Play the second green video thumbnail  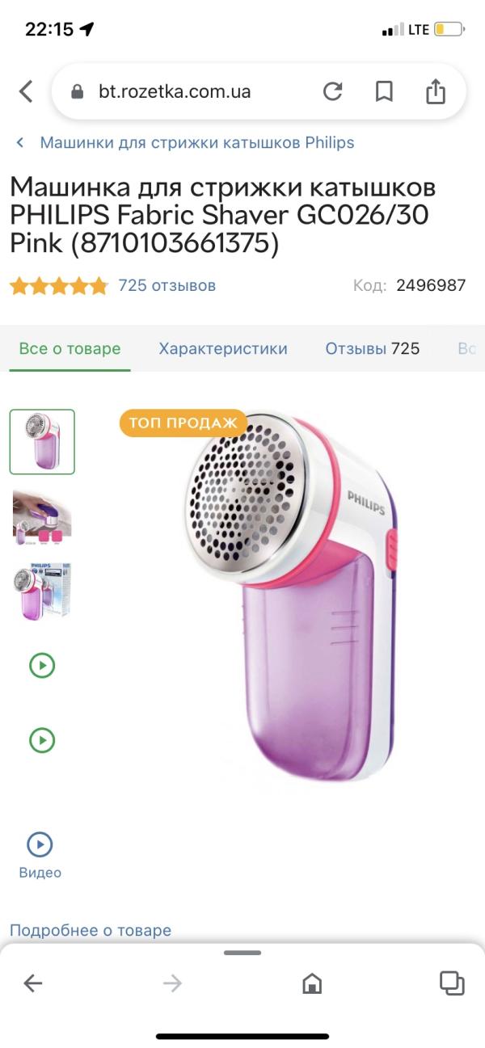42,740
